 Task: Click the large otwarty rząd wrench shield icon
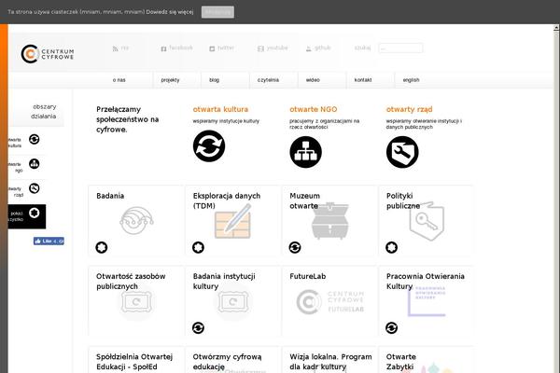(x=402, y=152)
